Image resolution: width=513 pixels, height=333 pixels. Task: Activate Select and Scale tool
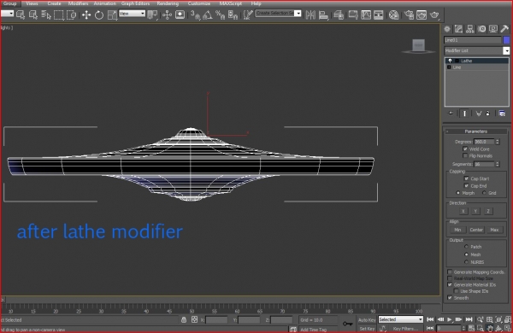(x=112, y=15)
